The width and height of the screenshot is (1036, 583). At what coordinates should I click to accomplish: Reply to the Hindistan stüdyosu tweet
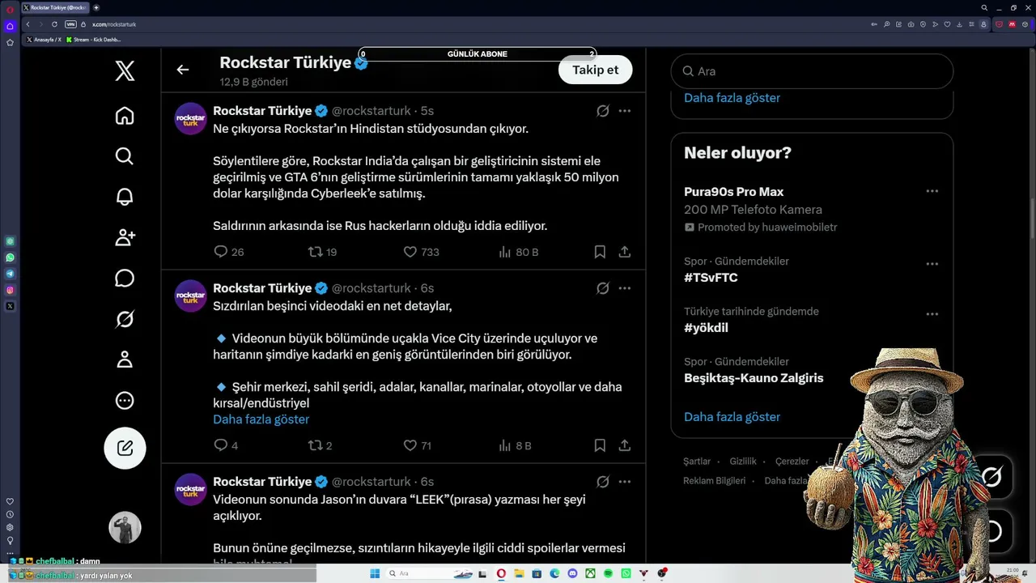pyautogui.click(x=220, y=252)
